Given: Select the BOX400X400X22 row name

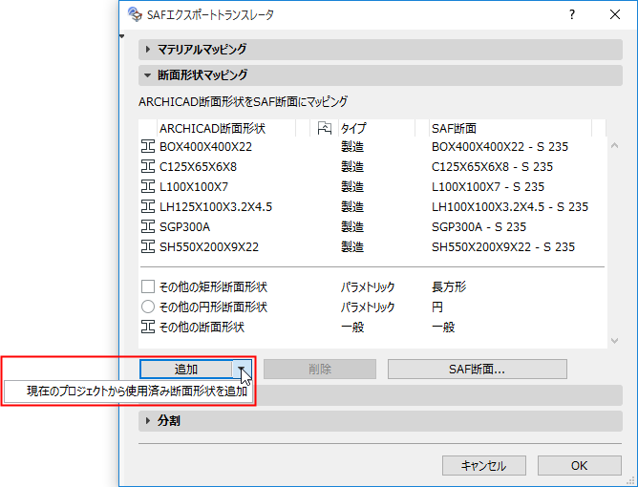Looking at the screenshot, I should (205, 146).
